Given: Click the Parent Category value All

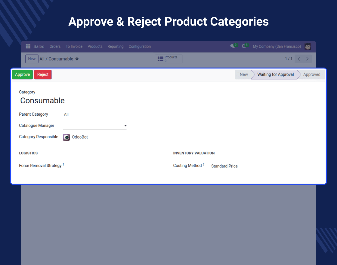Looking at the screenshot, I should (66, 114).
